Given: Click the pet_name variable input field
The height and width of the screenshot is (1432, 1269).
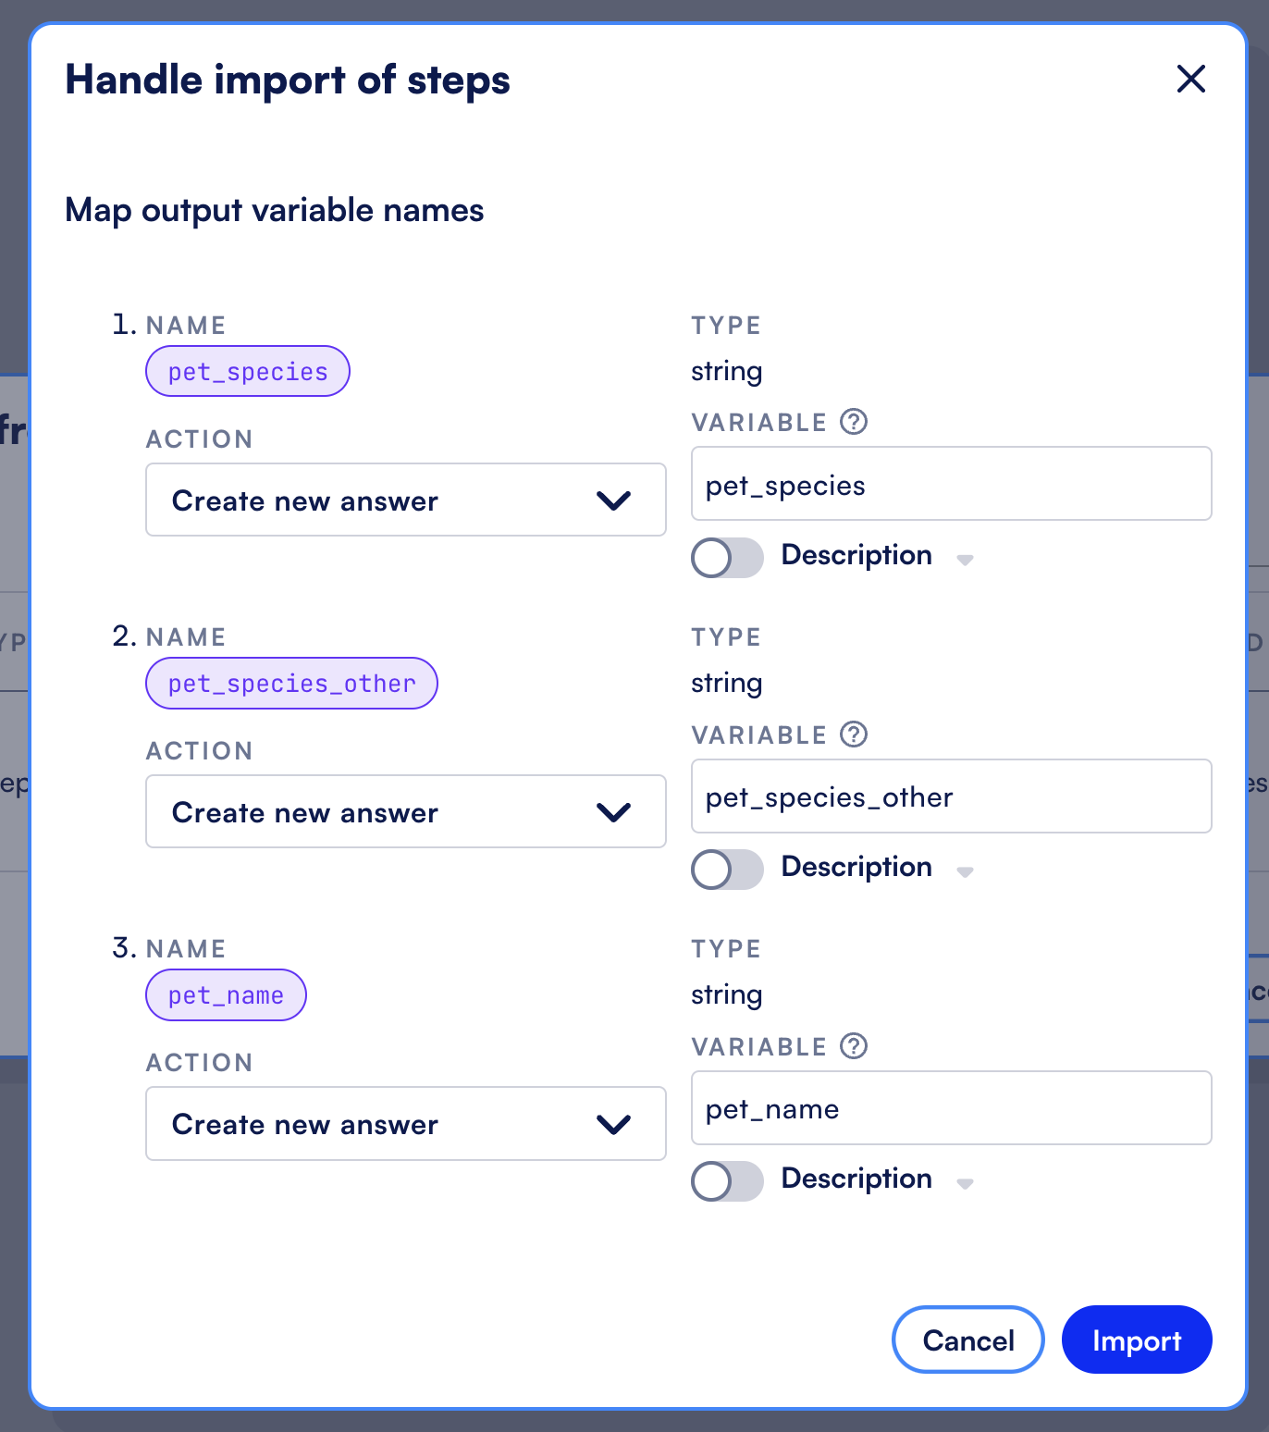Looking at the screenshot, I should (x=951, y=1108).
